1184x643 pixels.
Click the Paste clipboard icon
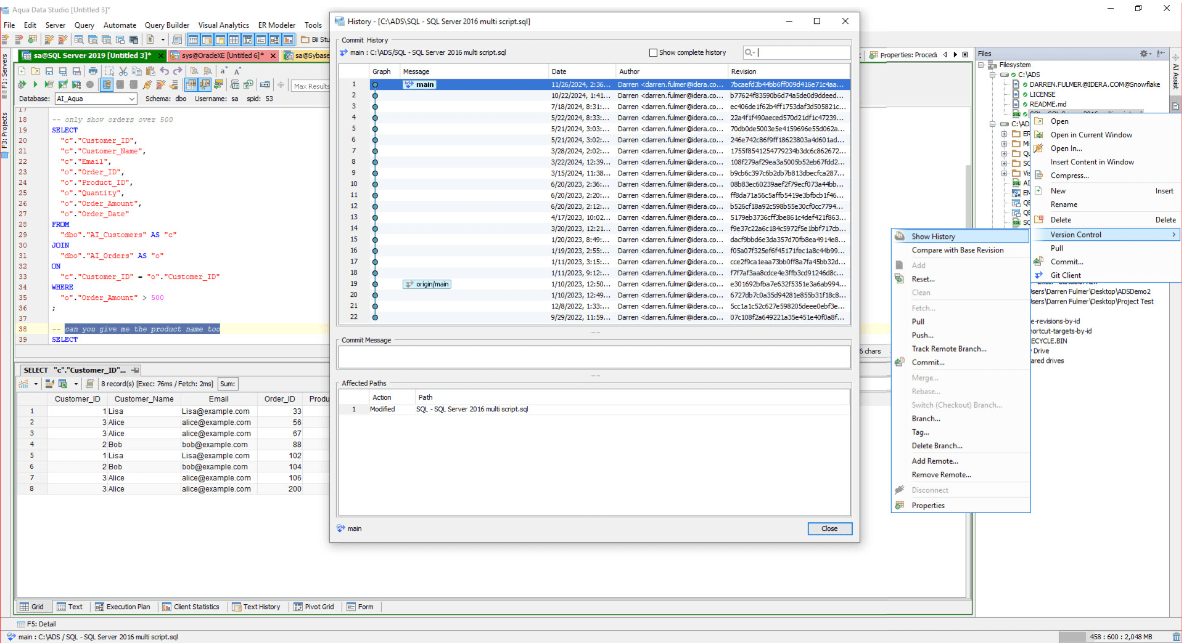click(x=150, y=71)
